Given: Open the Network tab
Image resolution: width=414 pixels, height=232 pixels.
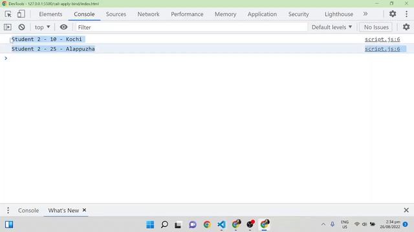Looking at the screenshot, I should (x=148, y=14).
